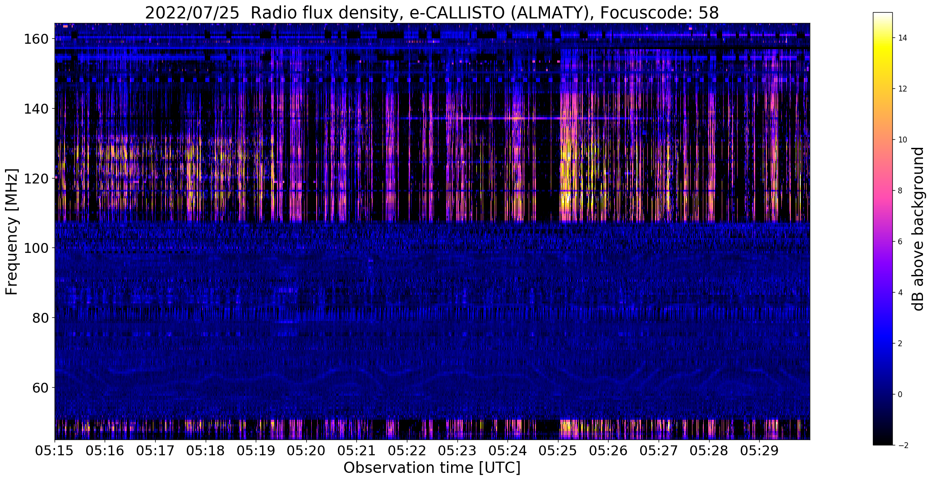Click the colorbar tick value 10

coord(903,140)
